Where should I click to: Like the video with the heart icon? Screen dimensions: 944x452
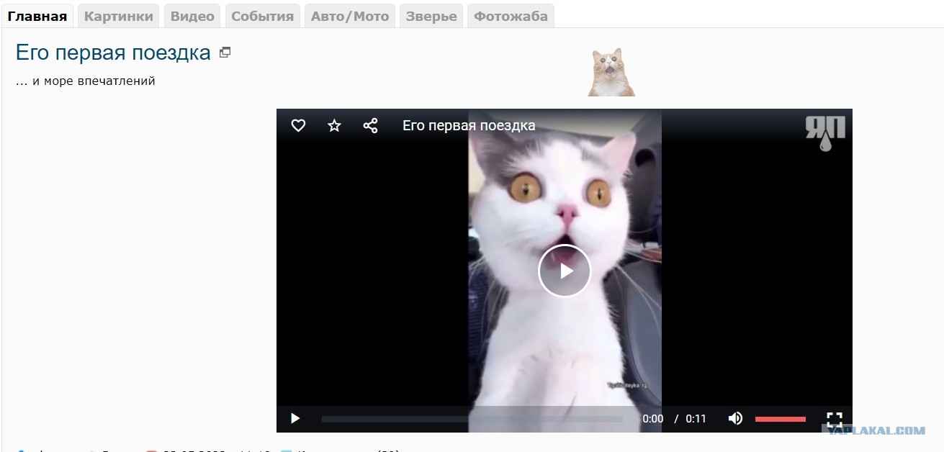(x=298, y=125)
